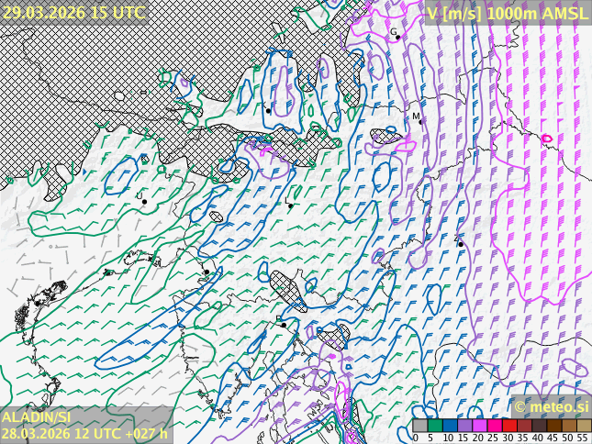Choose the magenta 20 m/s legend swatch
This screenshot has width=592, height=444.
click(479, 426)
